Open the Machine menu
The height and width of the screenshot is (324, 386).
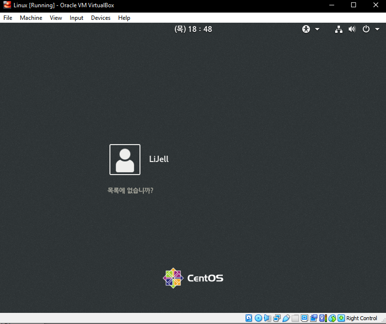[31, 18]
